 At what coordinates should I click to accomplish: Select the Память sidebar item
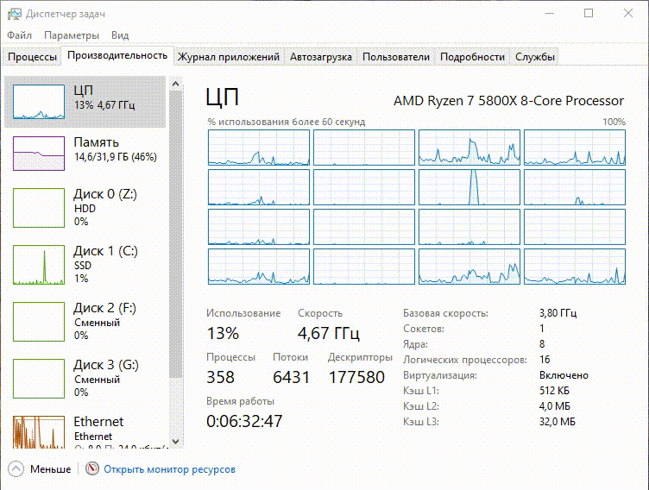point(85,154)
